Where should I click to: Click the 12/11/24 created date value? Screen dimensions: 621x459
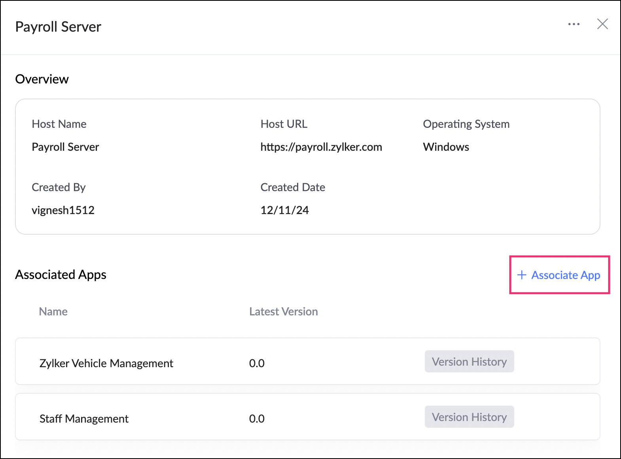coord(284,210)
